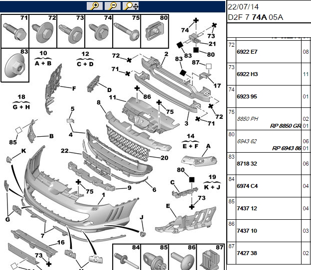Click label 9 in the diagram

tap(129, 187)
